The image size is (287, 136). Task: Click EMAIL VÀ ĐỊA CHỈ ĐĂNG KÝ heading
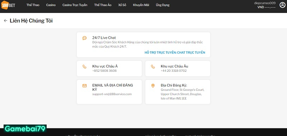point(113,88)
